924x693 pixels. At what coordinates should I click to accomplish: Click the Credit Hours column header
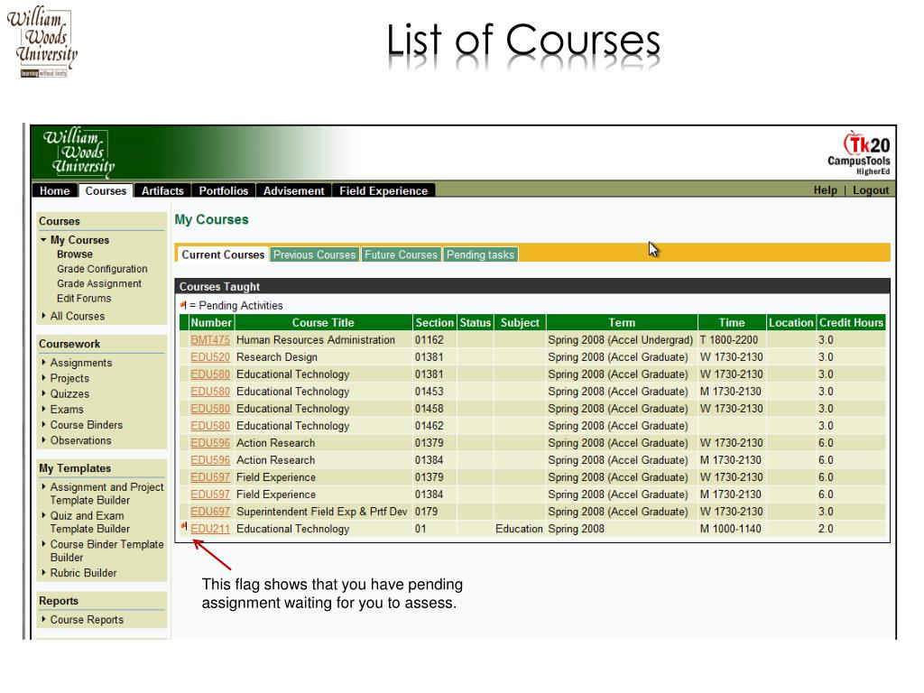851,322
